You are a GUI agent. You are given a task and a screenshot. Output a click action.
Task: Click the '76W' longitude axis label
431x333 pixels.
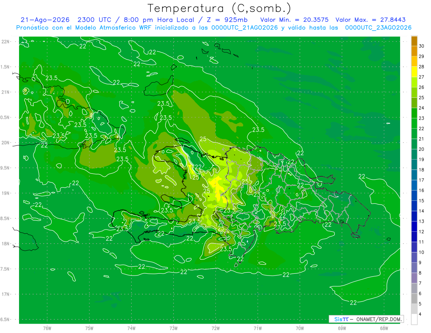47,328
